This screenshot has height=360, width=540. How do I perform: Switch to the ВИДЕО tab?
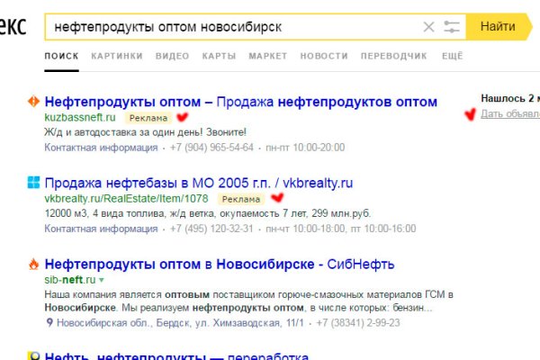point(172,56)
